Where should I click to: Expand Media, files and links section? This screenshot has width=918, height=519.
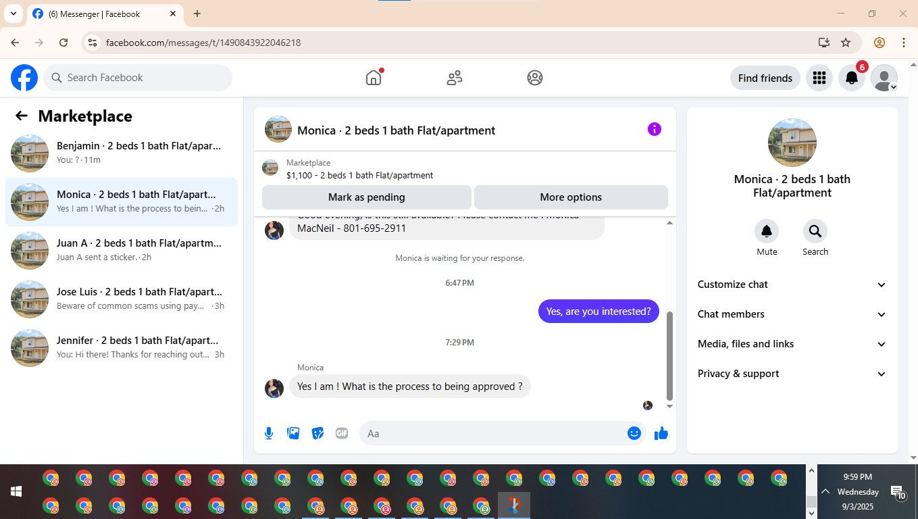pos(792,344)
